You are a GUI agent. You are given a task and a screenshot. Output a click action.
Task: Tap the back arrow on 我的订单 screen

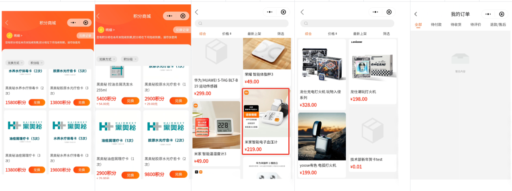[416, 14]
